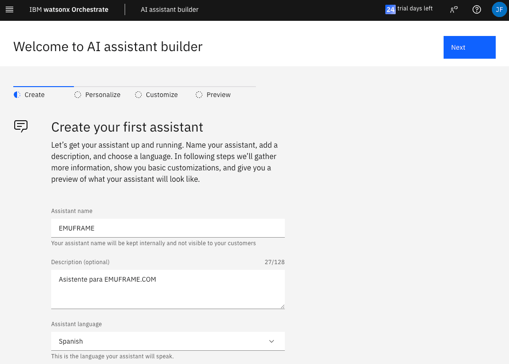Image resolution: width=509 pixels, height=364 pixels.
Task: Click the Customize step circle icon
Action: [138, 95]
